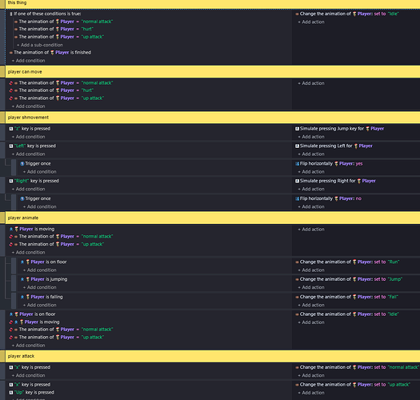Select the "Flip horizontally Player: no" action
Screen dimensions: 420x400
click(328, 198)
